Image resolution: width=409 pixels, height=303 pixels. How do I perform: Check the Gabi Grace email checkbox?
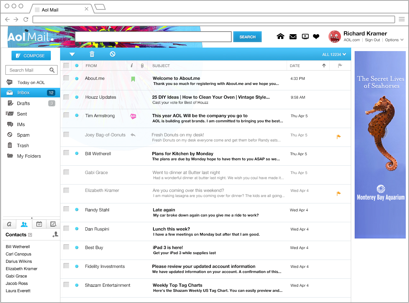pyautogui.click(x=66, y=172)
